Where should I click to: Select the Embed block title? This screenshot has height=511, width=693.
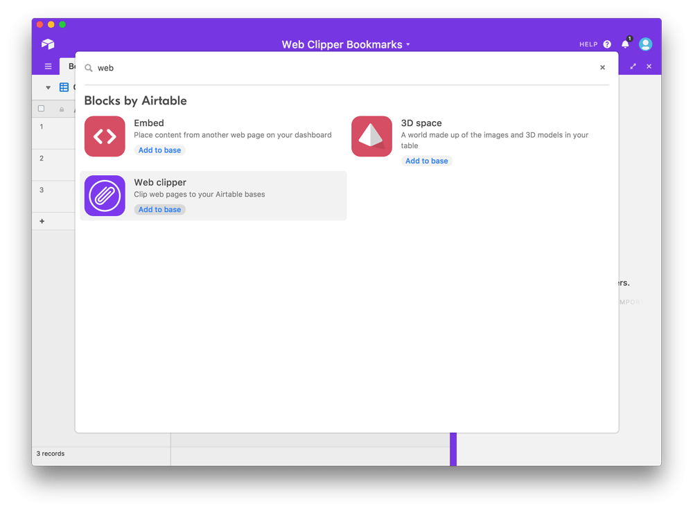[x=149, y=123]
